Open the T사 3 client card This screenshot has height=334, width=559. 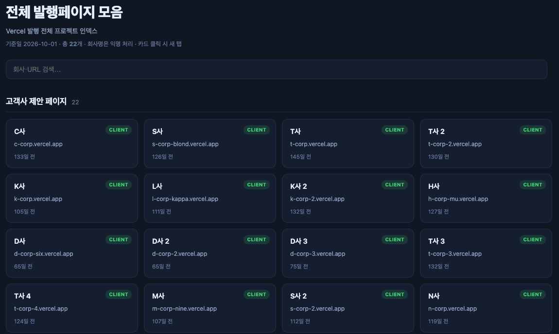pyautogui.click(x=486, y=253)
